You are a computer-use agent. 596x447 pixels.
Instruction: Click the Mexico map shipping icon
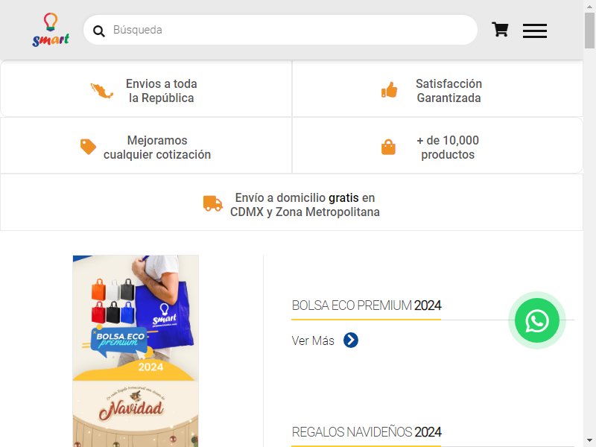click(101, 91)
